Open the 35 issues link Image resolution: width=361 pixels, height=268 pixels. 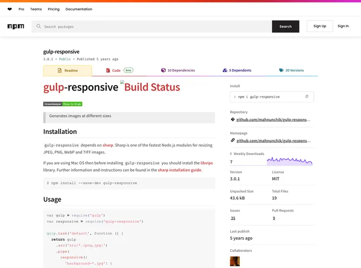coord(233,218)
